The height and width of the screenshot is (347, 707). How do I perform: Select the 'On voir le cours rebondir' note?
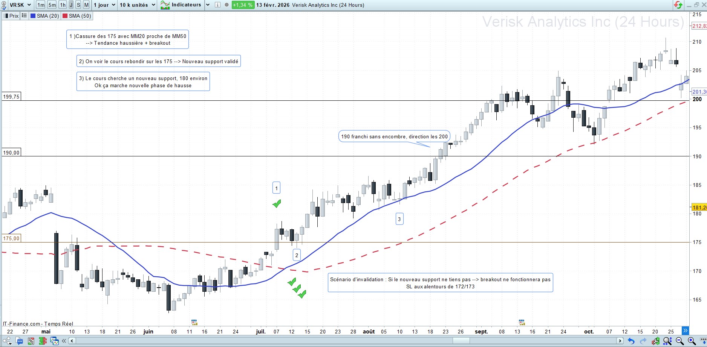159,61
